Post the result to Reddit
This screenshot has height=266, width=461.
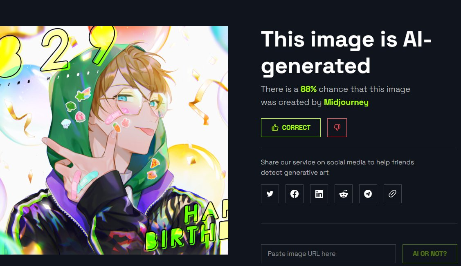tap(344, 194)
